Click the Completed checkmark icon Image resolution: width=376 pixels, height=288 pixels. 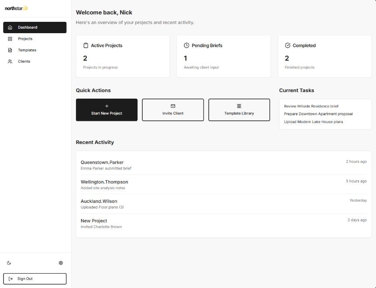[287, 45]
